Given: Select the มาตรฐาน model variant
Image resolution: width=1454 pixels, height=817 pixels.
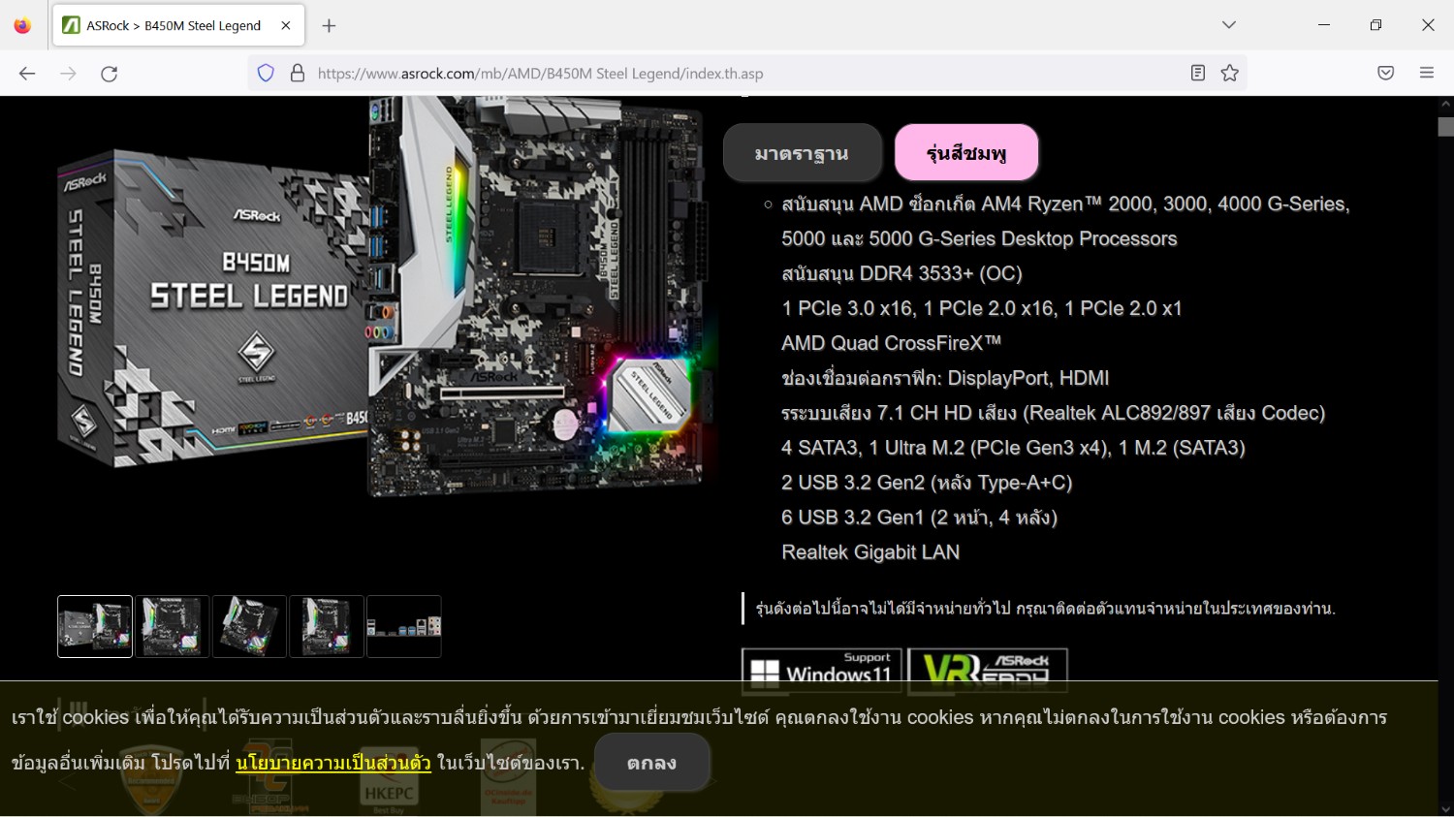Looking at the screenshot, I should pos(802,153).
